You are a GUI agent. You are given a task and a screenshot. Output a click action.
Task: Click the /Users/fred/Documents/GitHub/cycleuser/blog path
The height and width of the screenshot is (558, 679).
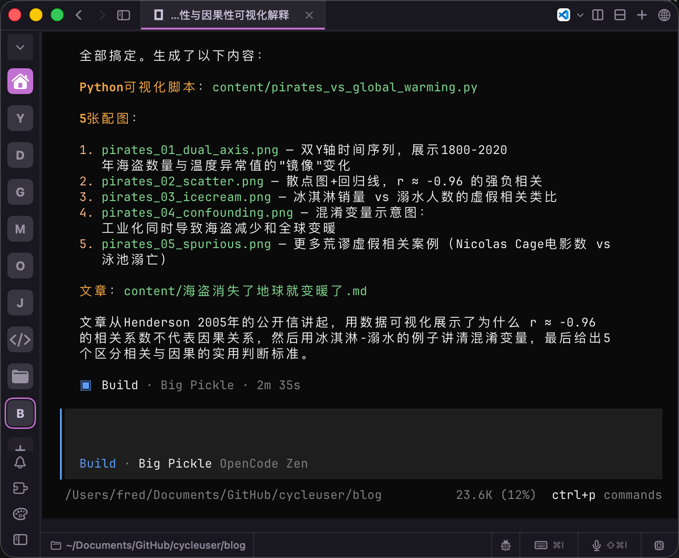(223, 495)
